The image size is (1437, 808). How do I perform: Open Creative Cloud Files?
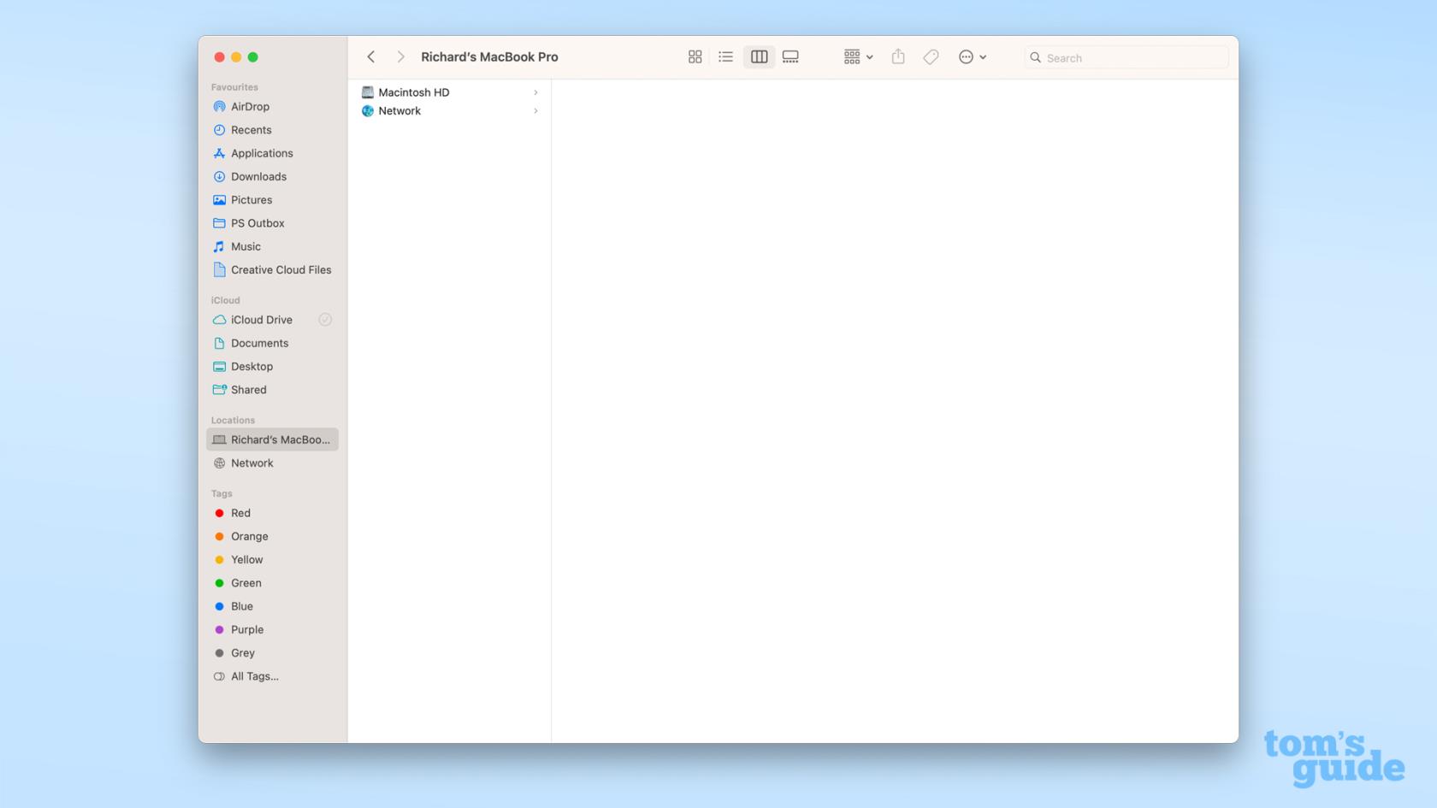pos(273,269)
